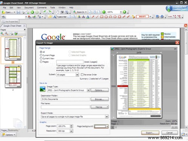Image resolution: width=188 pixels, height=141 pixels.
Task: Select the Highlight text tool icon
Action: pos(79,17)
